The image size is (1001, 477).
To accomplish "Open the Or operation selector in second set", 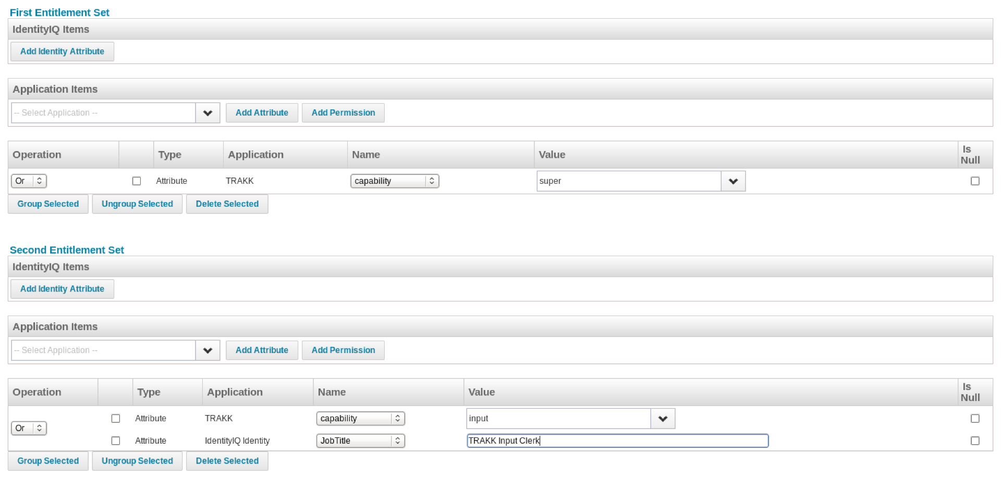I will (x=29, y=429).
